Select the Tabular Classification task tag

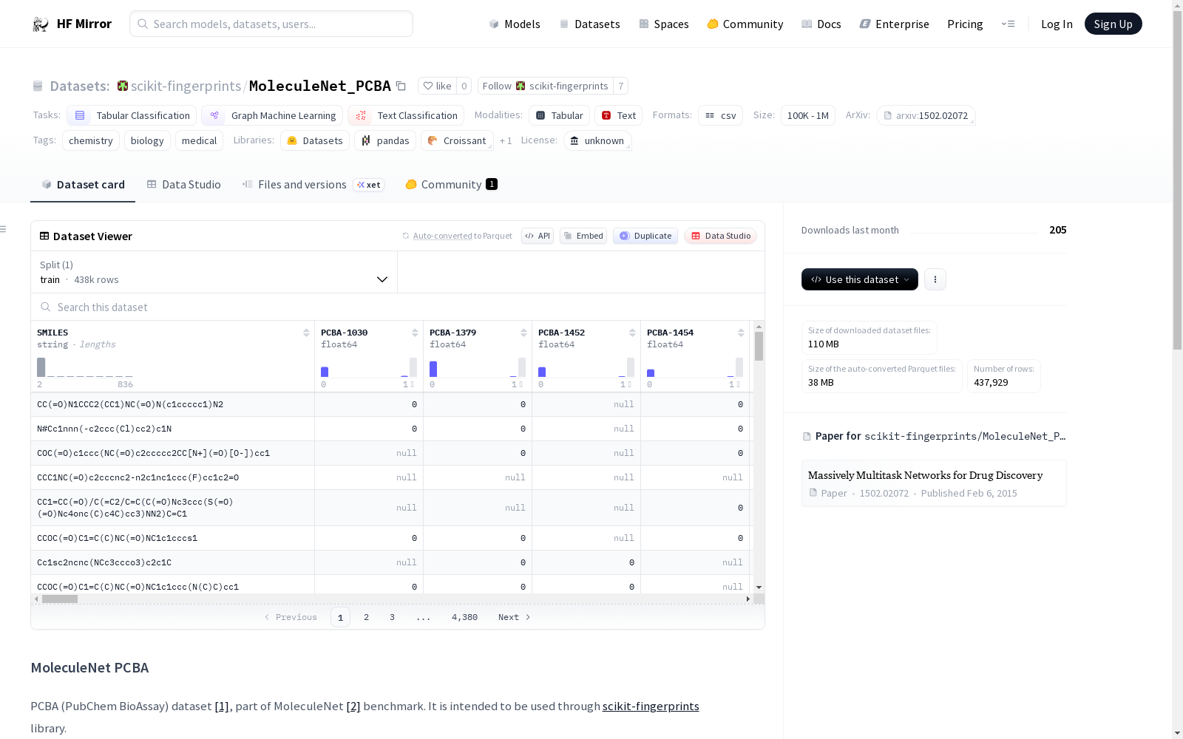132,115
